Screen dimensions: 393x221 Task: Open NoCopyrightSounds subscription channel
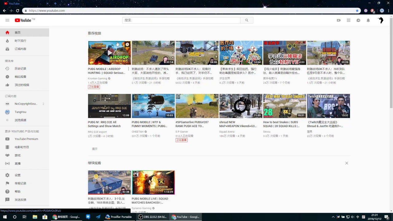point(25,104)
